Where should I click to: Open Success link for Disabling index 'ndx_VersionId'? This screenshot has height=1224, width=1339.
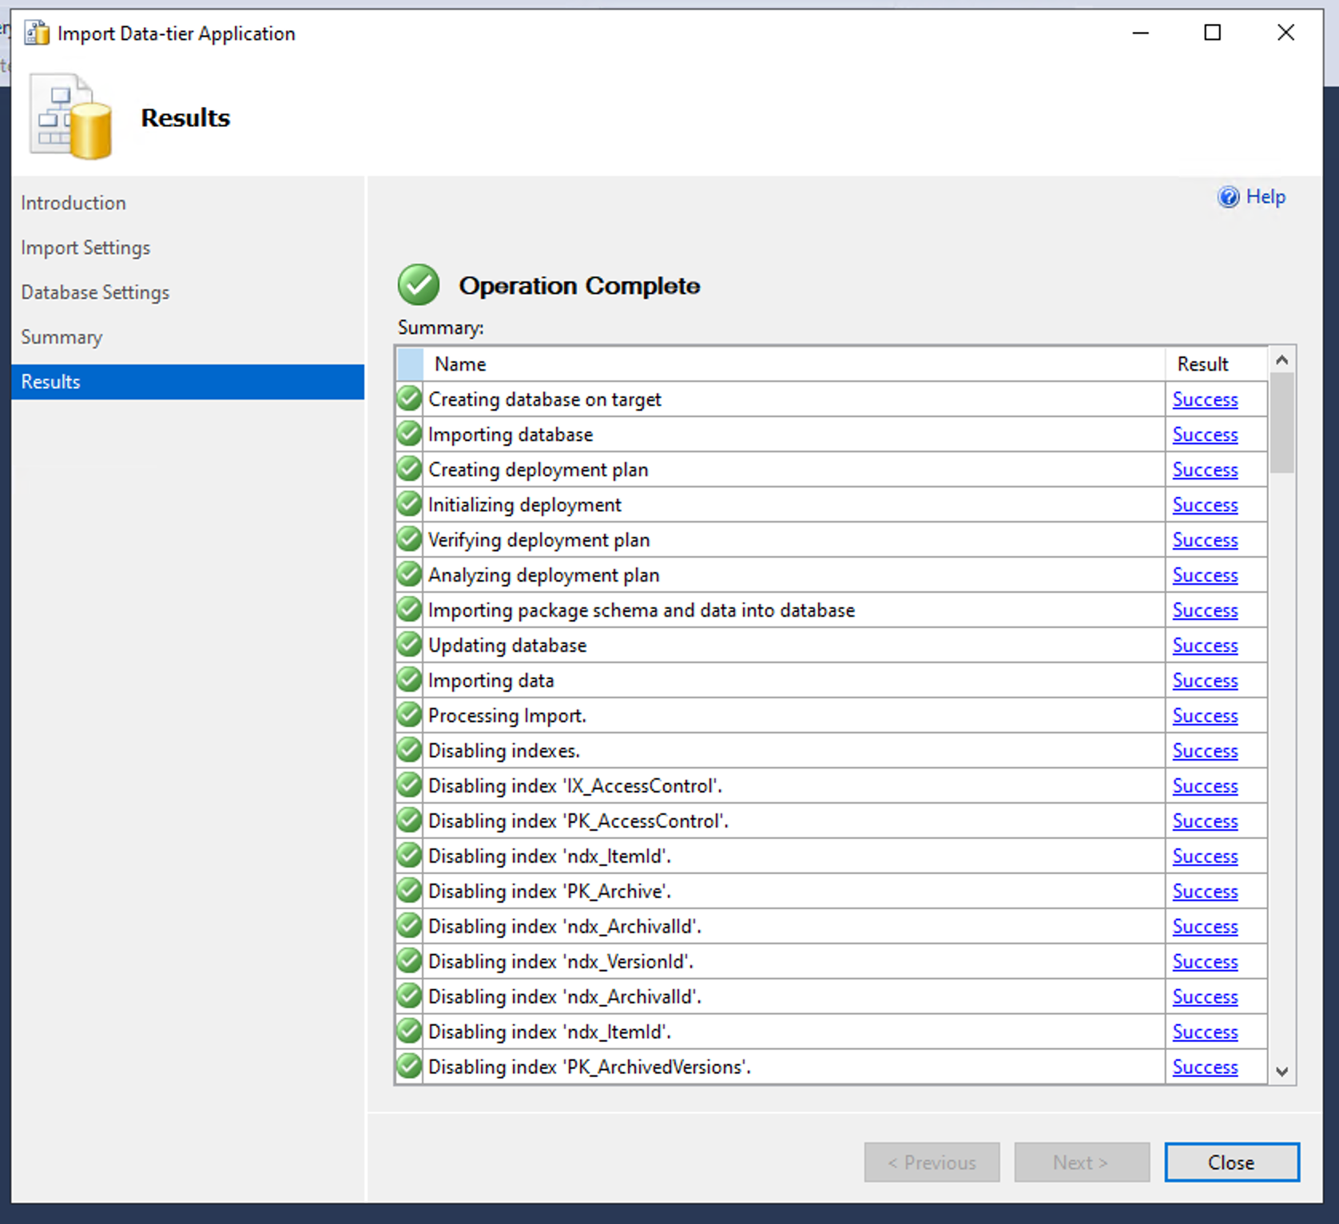[1205, 962]
